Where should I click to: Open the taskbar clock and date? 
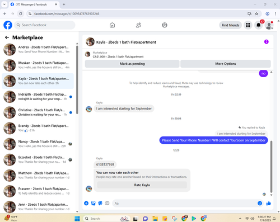point(264,219)
